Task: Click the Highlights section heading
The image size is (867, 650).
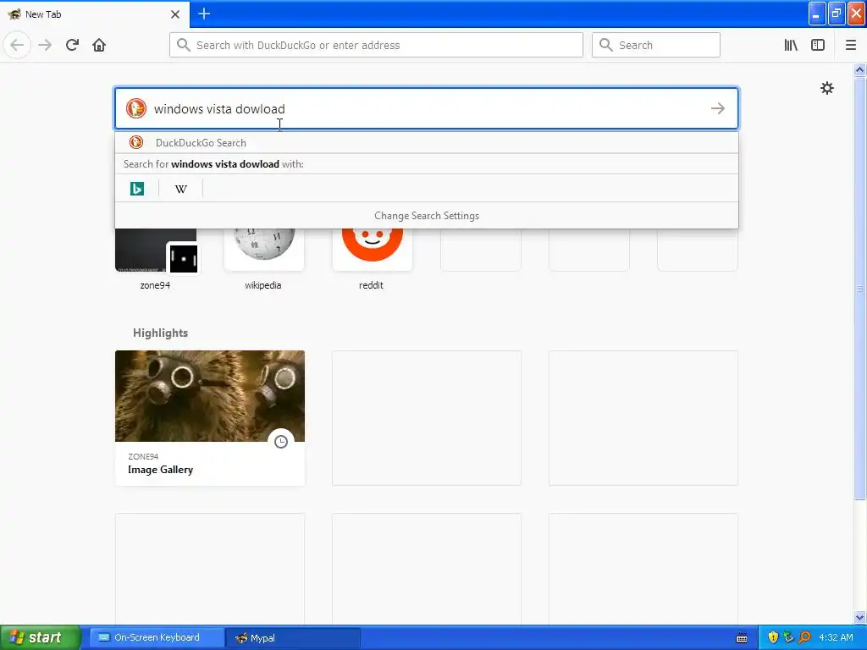Action: [160, 333]
